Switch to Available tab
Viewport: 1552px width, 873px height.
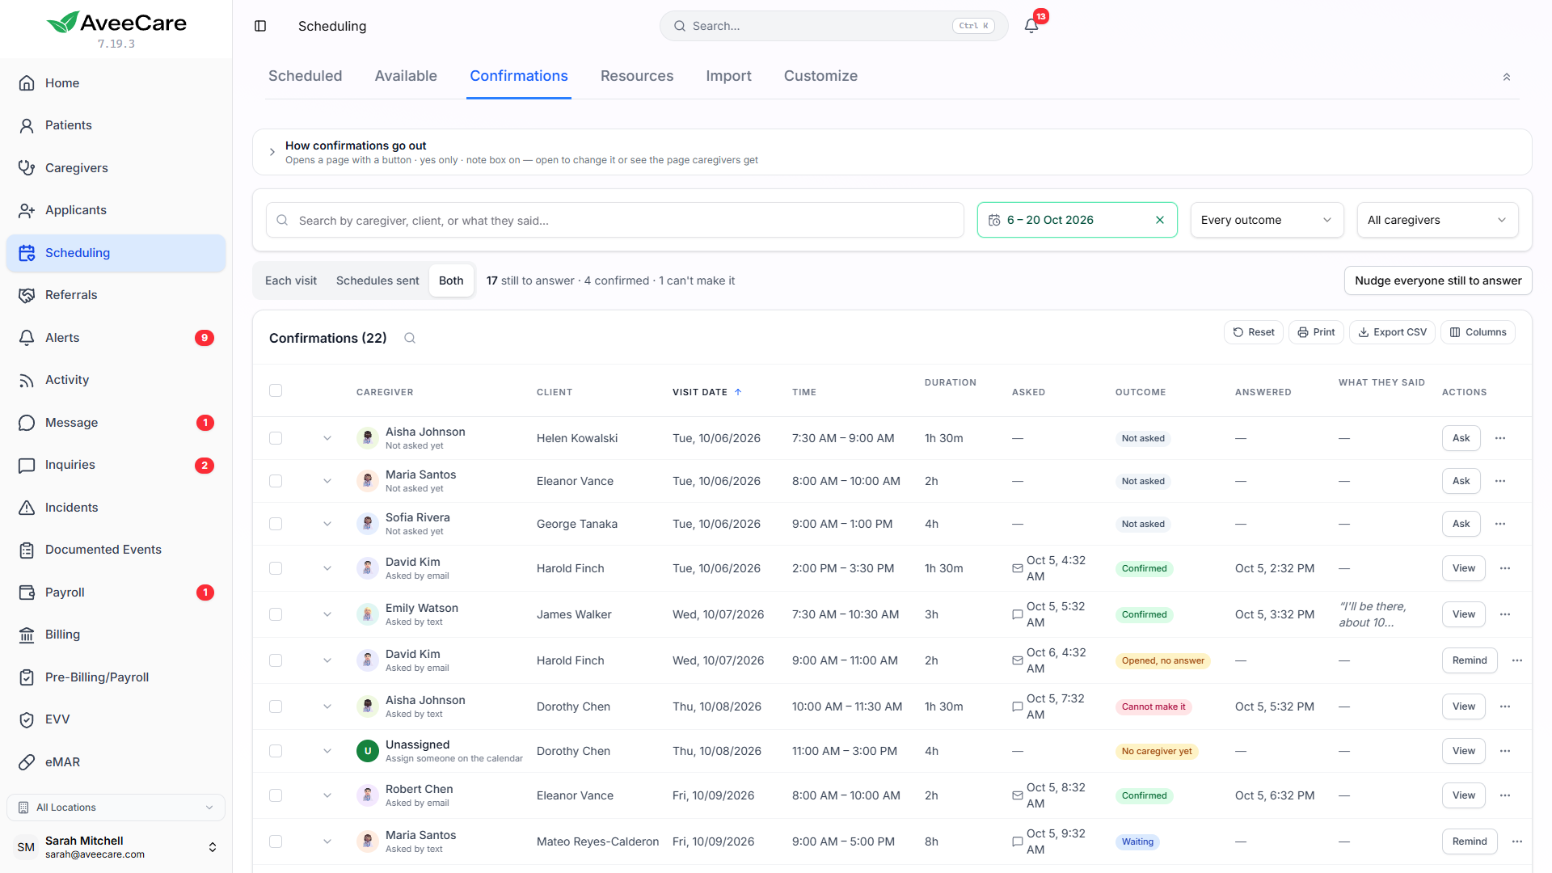tap(406, 76)
